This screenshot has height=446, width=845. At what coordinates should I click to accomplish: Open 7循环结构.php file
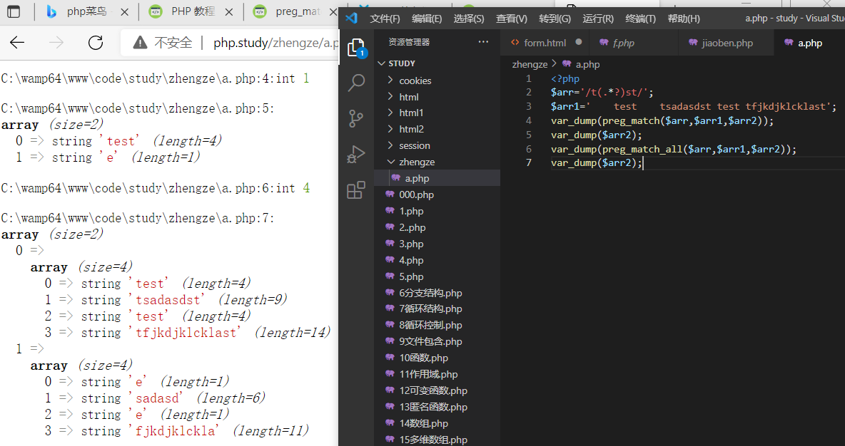437,308
